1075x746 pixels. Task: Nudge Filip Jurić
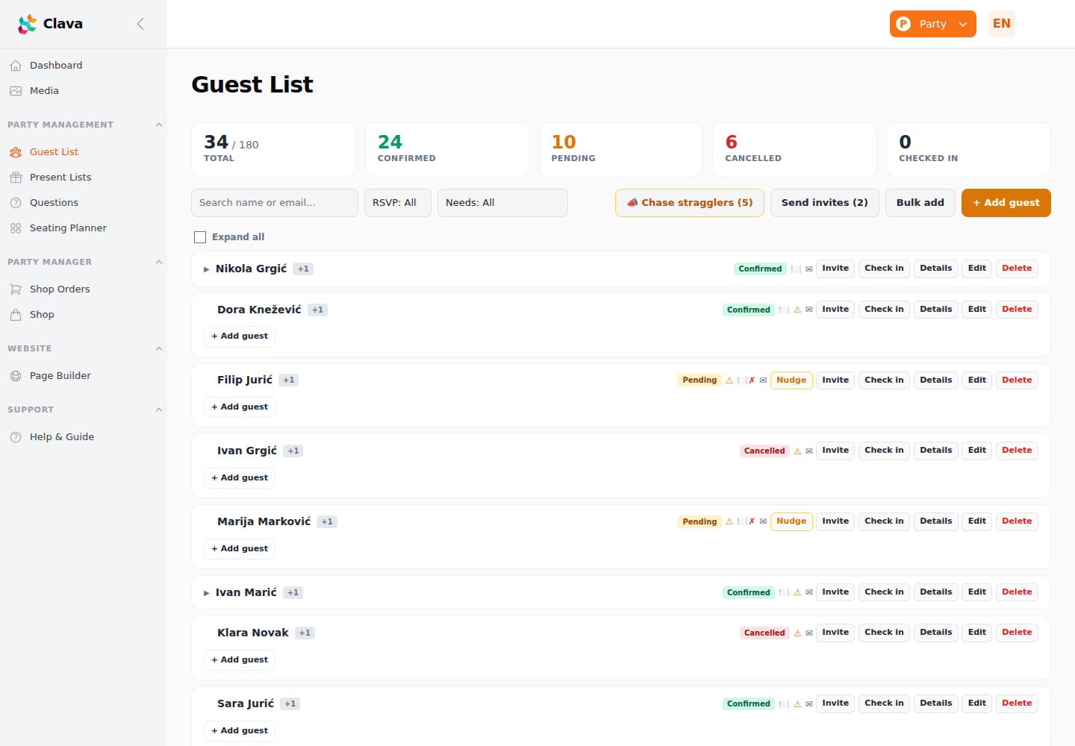(791, 380)
